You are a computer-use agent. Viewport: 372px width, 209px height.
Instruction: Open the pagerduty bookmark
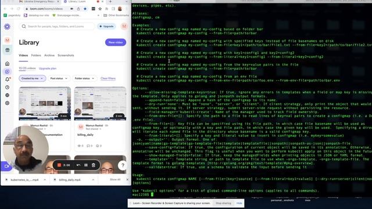12,16
